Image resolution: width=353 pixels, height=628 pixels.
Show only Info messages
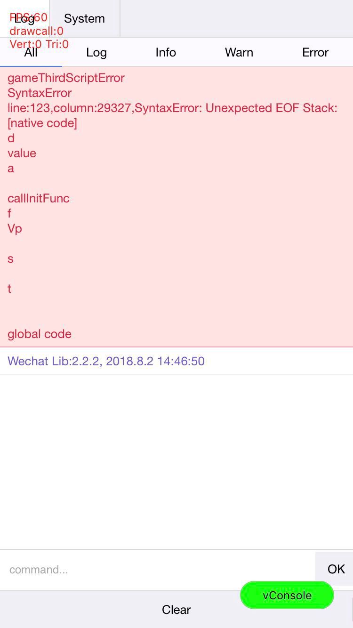click(x=166, y=52)
